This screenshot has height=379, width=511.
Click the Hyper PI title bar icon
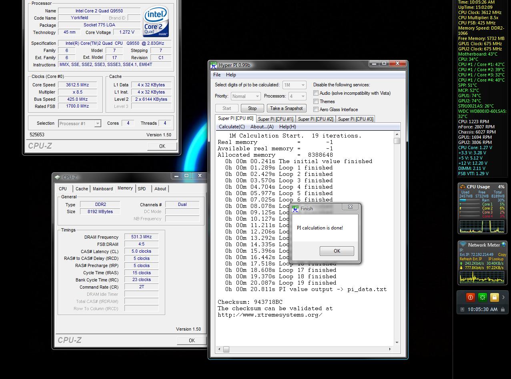[214, 65]
